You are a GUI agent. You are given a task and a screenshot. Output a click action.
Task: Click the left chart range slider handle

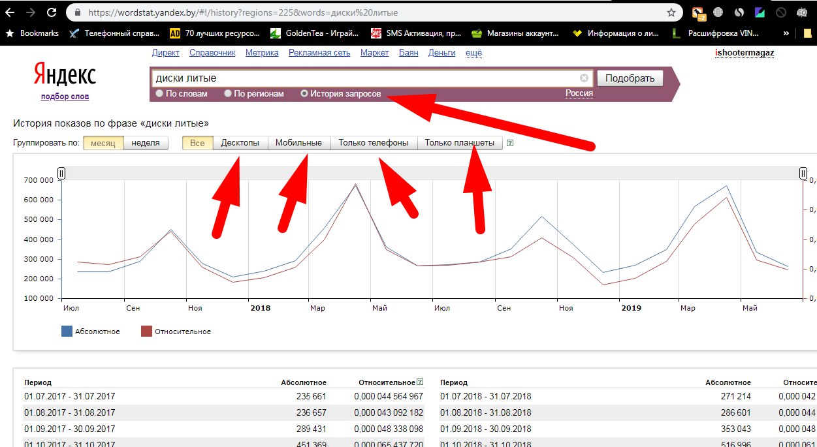61,173
